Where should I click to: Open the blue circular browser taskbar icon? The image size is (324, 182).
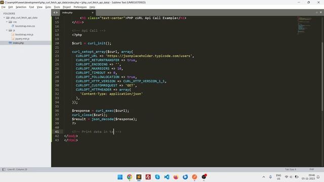(x=185, y=177)
